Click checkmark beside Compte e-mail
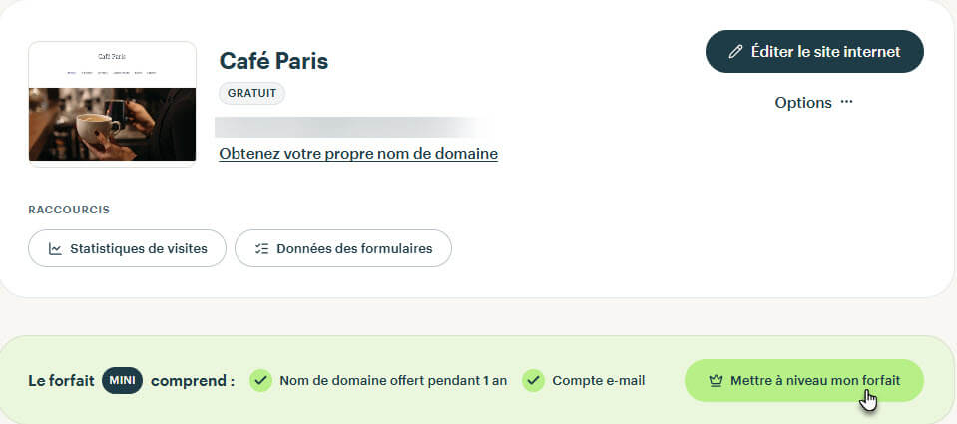 pos(534,381)
